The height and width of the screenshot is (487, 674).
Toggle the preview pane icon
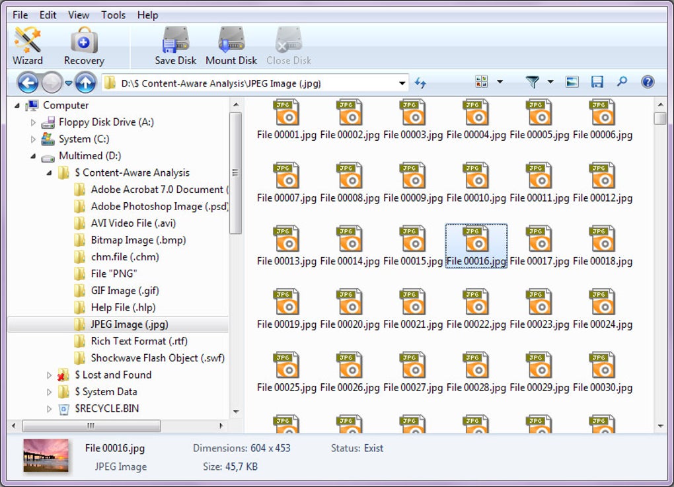(572, 82)
